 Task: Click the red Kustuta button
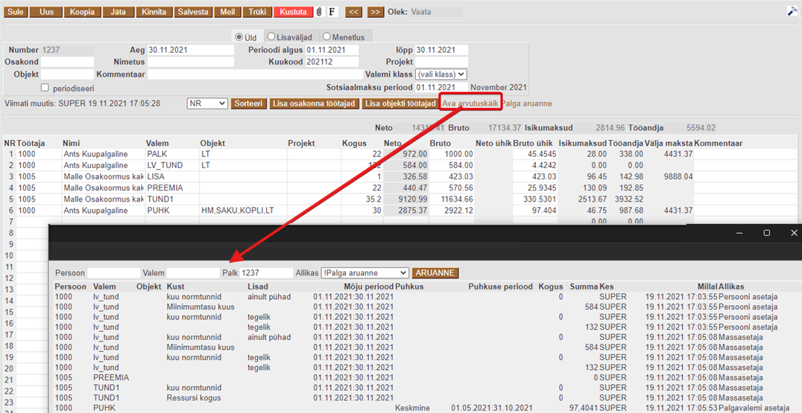click(x=293, y=12)
